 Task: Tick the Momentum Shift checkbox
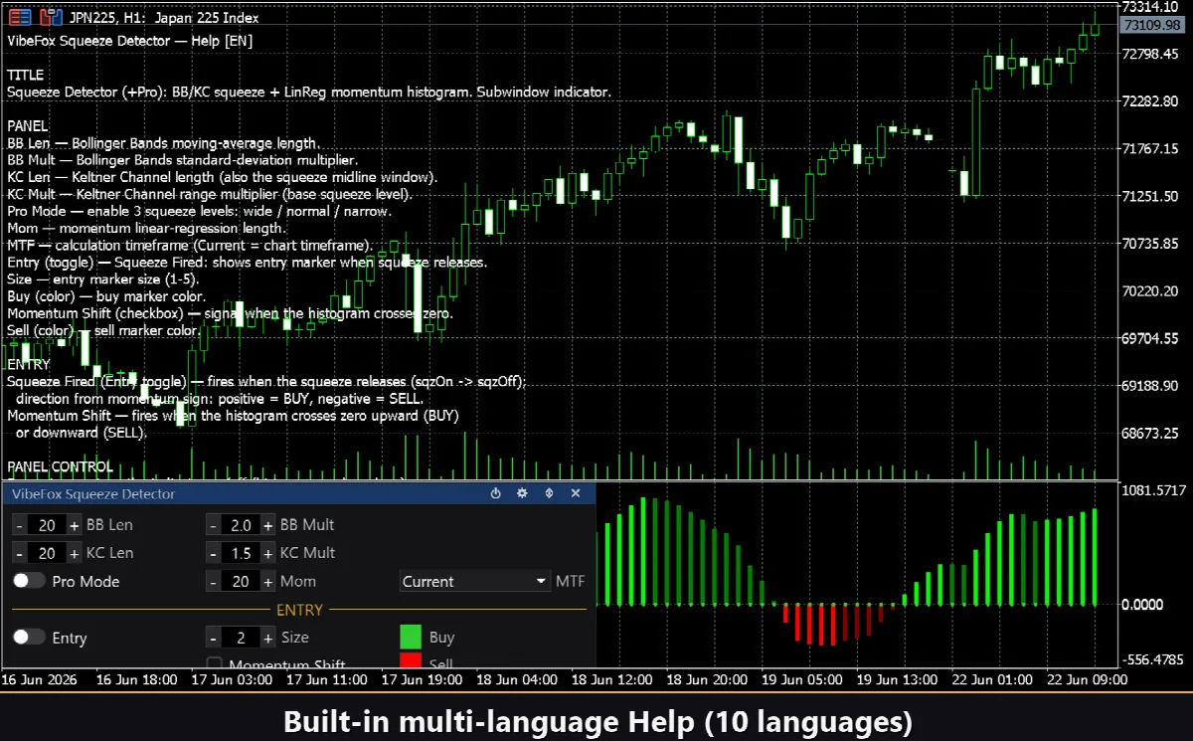(214, 664)
